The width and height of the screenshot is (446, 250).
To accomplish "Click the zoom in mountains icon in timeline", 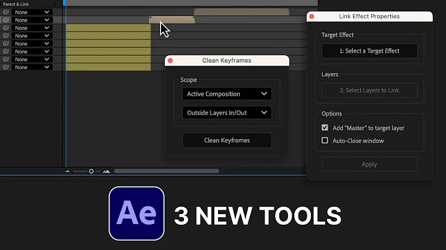I will pos(107,171).
